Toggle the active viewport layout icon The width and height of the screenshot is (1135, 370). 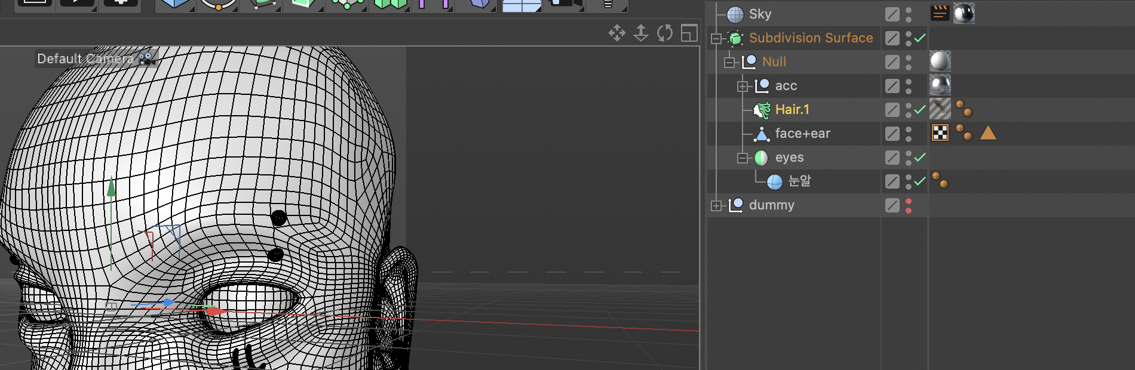click(x=689, y=33)
